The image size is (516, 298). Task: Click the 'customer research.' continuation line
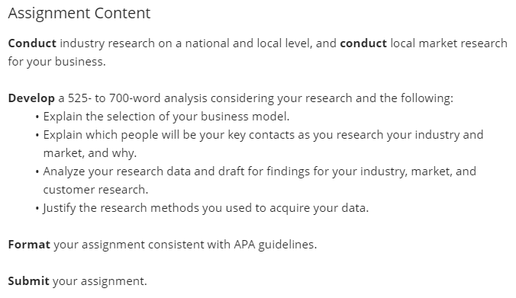(95, 190)
